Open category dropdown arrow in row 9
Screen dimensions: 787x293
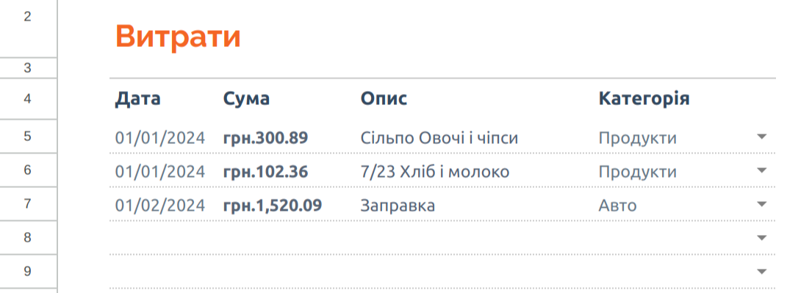(x=761, y=272)
